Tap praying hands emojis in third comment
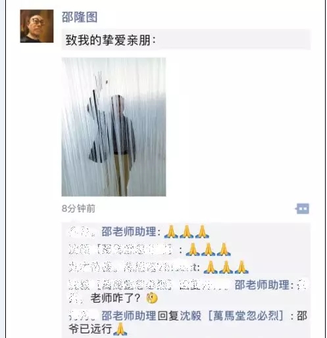 [x=226, y=267]
